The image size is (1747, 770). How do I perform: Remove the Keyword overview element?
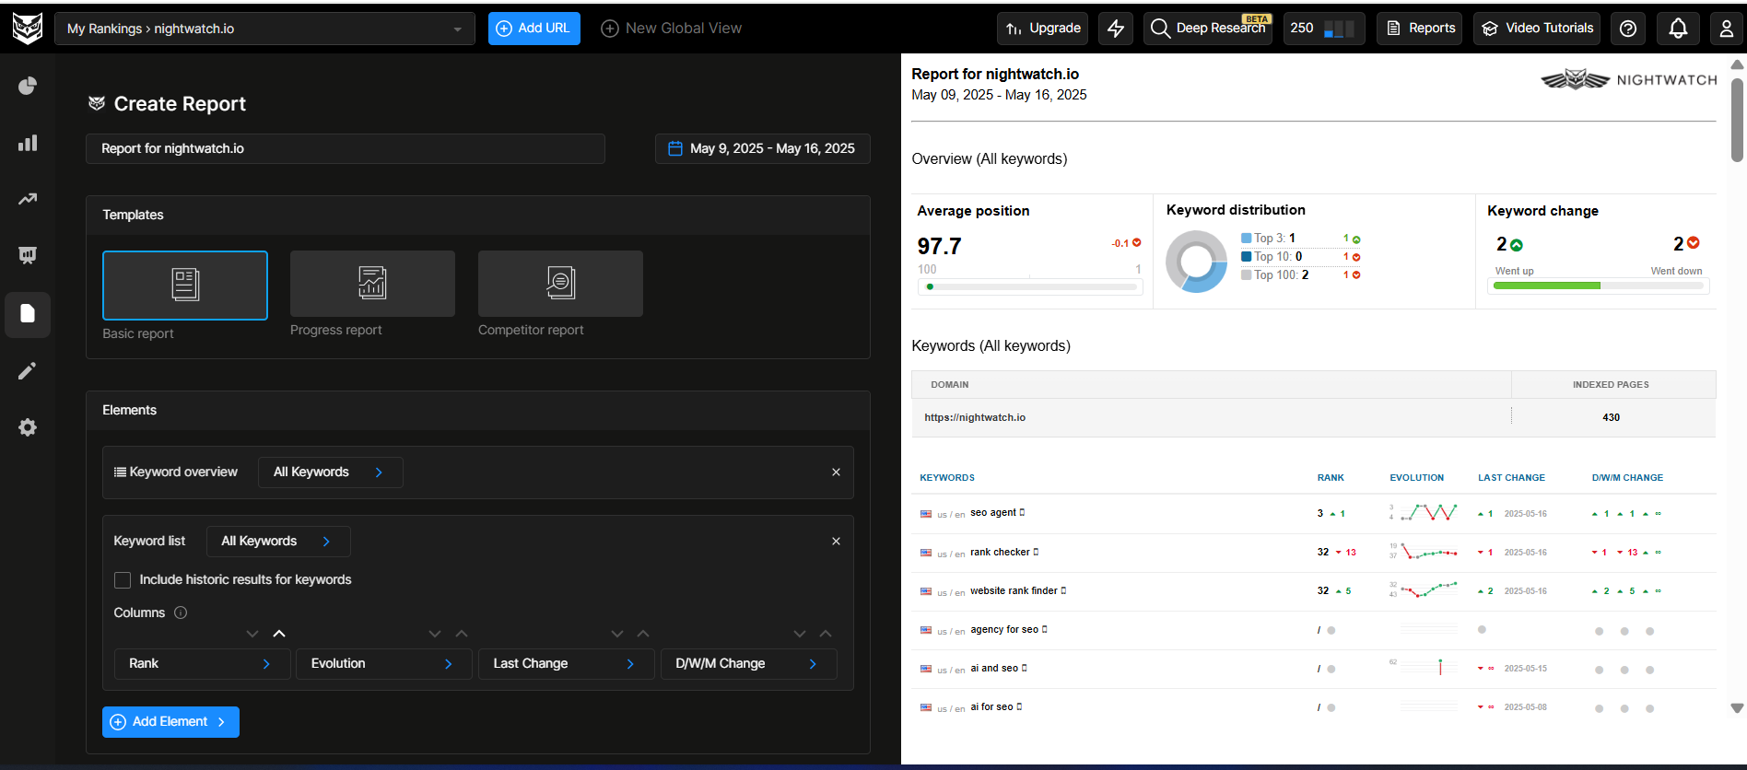pos(836,472)
